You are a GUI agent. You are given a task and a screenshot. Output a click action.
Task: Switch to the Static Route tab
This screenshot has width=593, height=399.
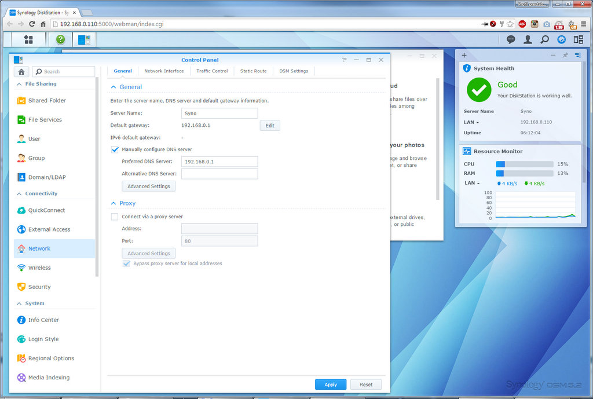[x=254, y=71]
